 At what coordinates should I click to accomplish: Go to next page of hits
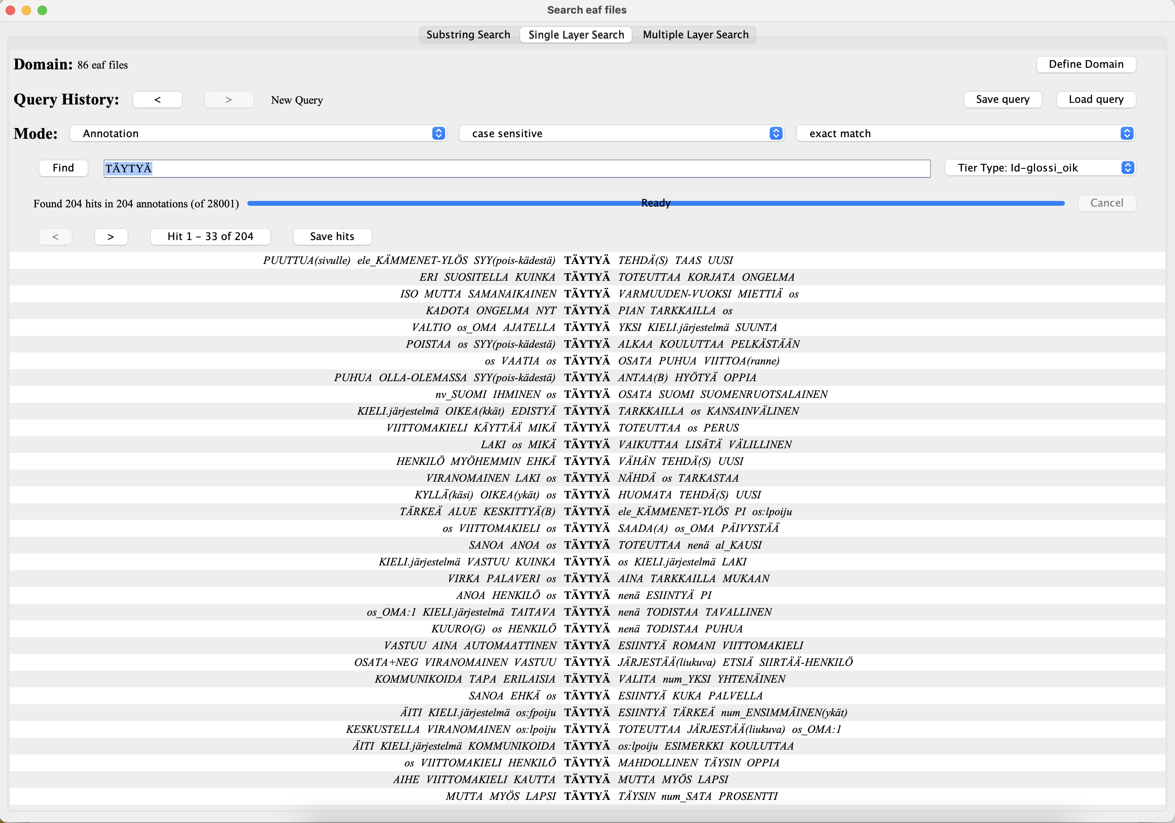110,236
